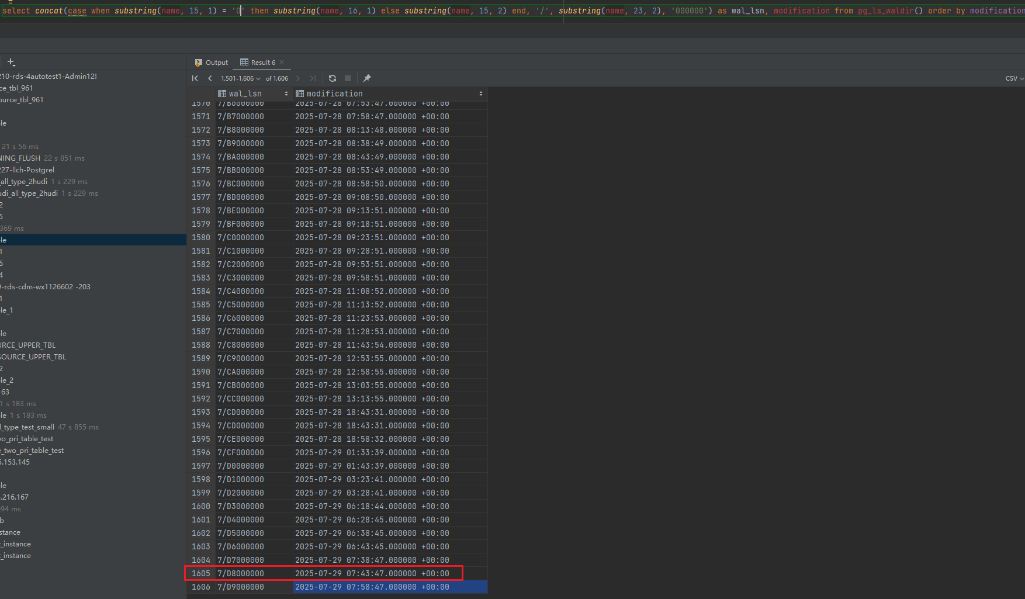Jump to the last results page
The height and width of the screenshot is (599, 1025).
point(313,78)
